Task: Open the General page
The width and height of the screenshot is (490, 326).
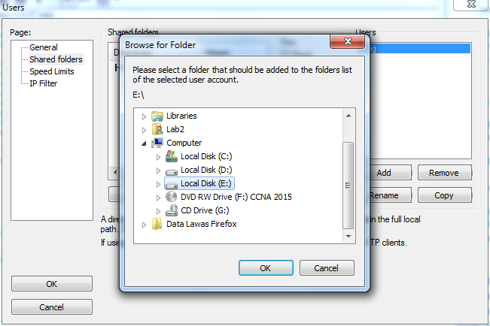Action: click(44, 47)
